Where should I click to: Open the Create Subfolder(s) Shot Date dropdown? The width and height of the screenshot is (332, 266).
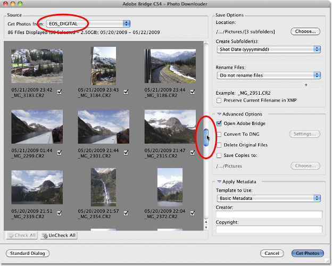[269, 49]
